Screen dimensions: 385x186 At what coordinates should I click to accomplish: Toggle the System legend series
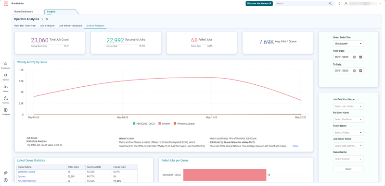164,124
